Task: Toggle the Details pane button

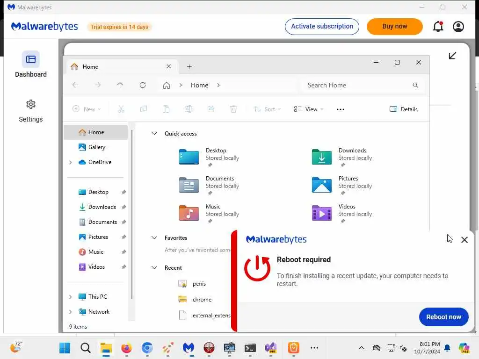Action: (x=403, y=109)
